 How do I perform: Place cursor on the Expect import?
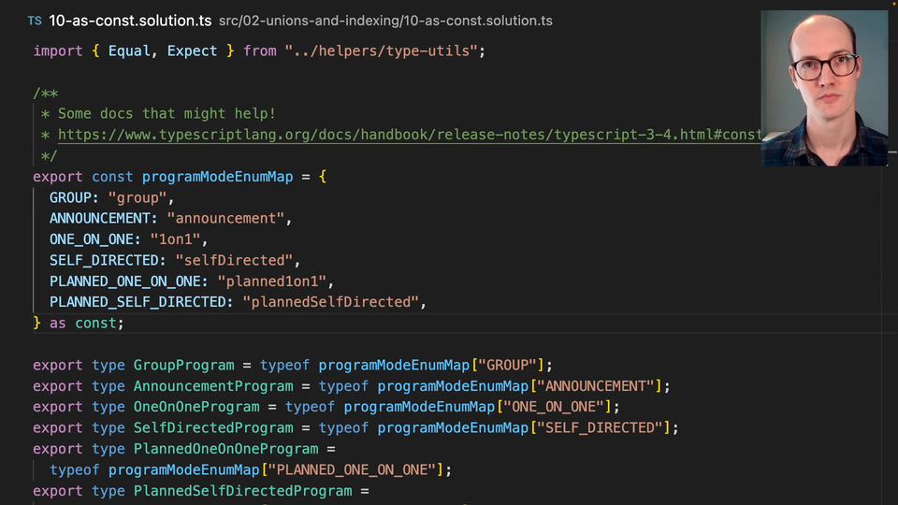tap(192, 50)
